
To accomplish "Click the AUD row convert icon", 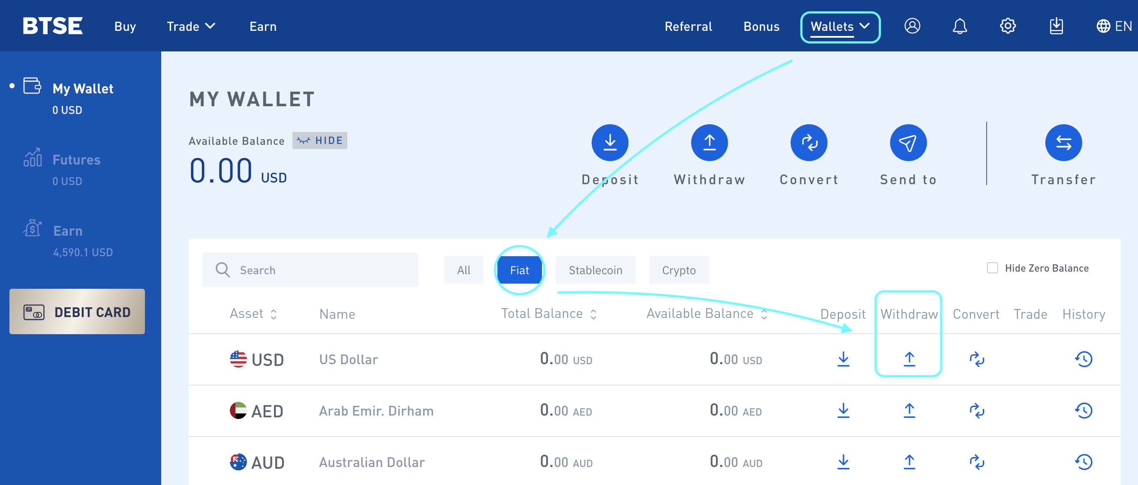I will (976, 462).
